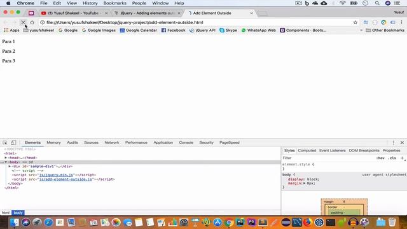Launch Safari from the Dock

tap(48, 222)
